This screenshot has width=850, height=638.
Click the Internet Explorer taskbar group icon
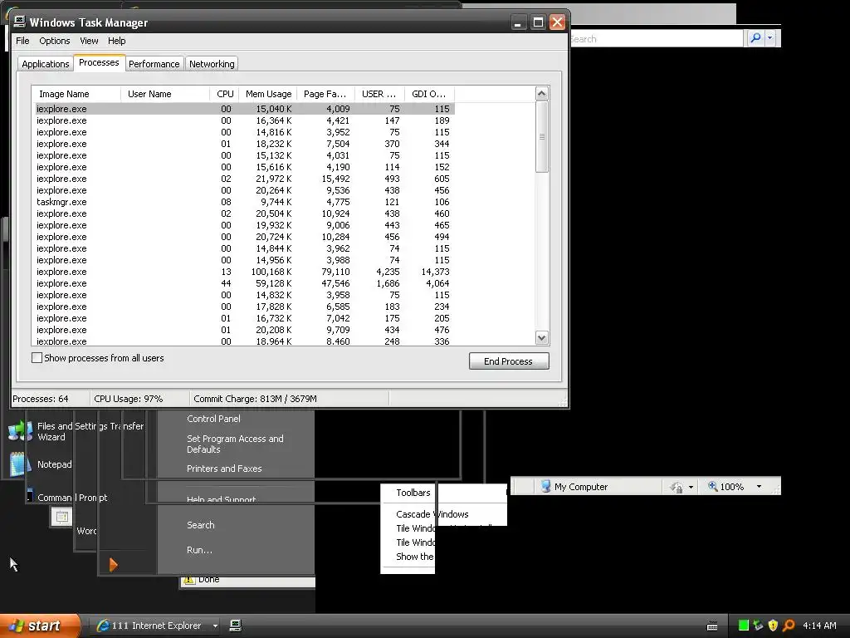click(102, 626)
